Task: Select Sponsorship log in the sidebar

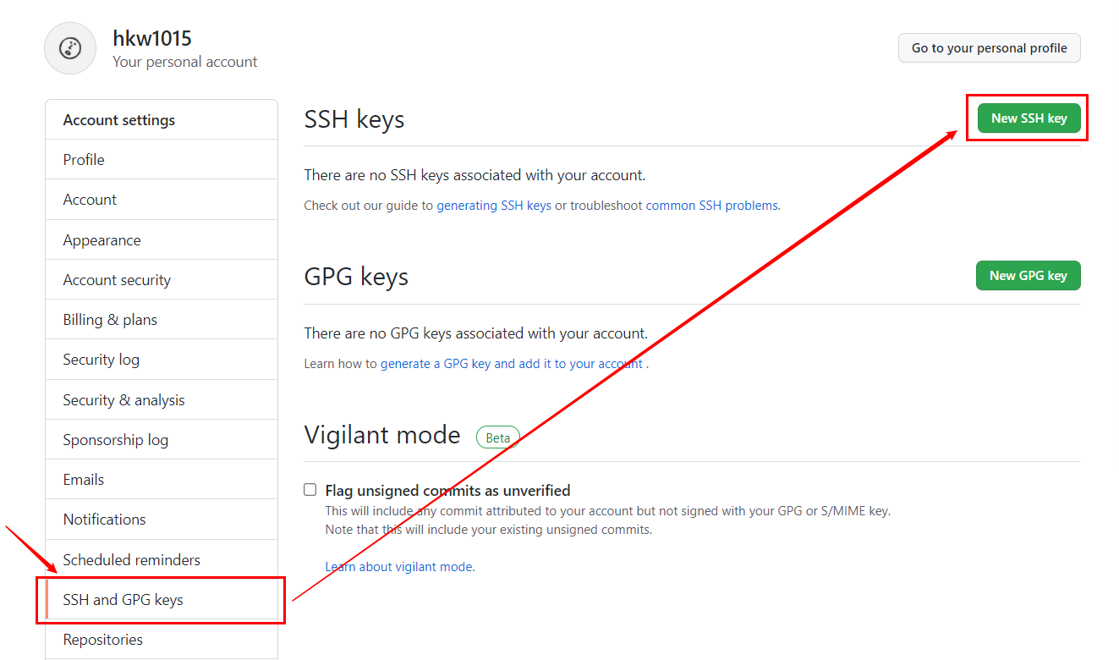Action: coord(162,440)
